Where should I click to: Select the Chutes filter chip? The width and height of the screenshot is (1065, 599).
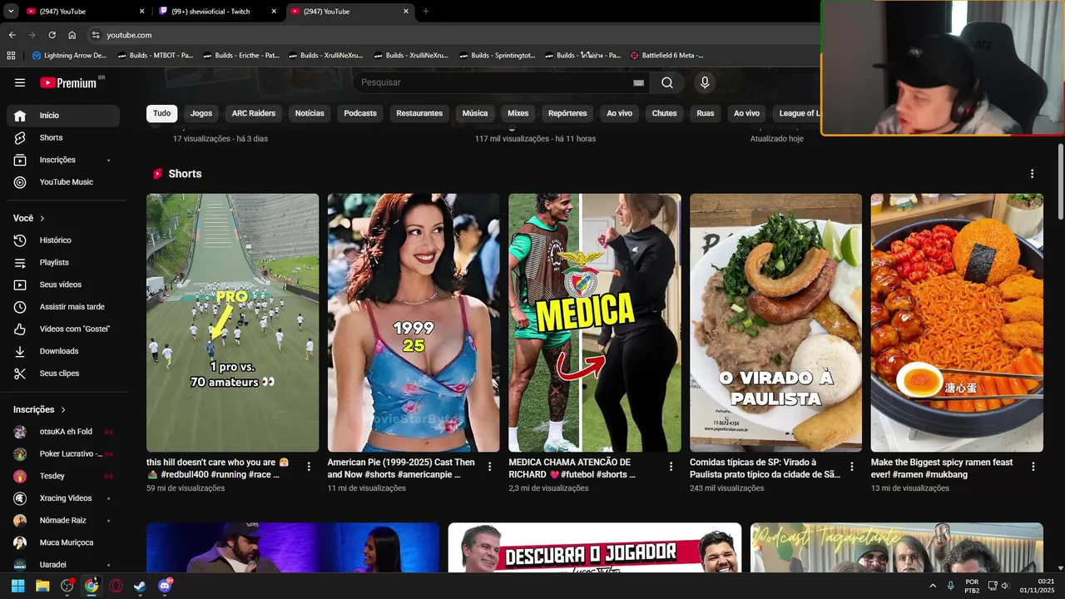(665, 113)
